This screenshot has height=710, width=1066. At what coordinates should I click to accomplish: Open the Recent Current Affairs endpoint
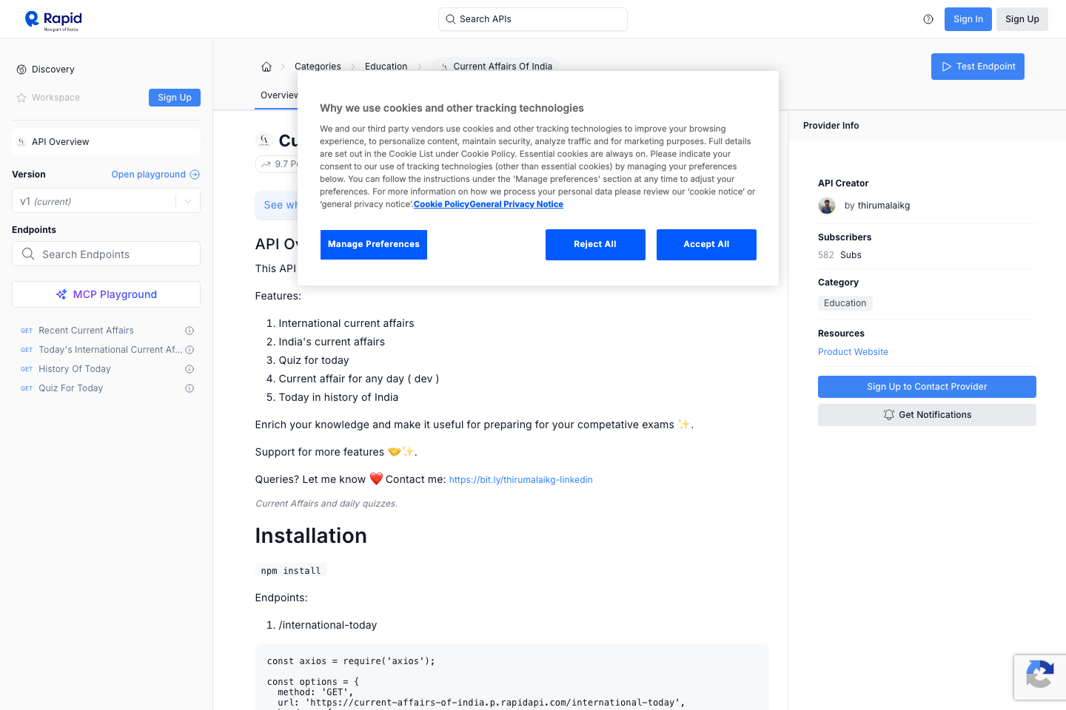tap(86, 331)
